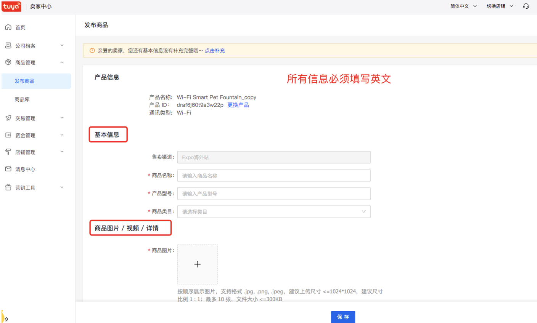The width and height of the screenshot is (537, 323).
Task: Click product ID draf6j60t9a3w22p text
Action: pyautogui.click(x=200, y=105)
